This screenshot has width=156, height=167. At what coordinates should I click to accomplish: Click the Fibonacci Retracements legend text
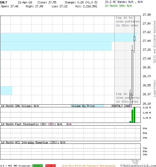(89, 166)
